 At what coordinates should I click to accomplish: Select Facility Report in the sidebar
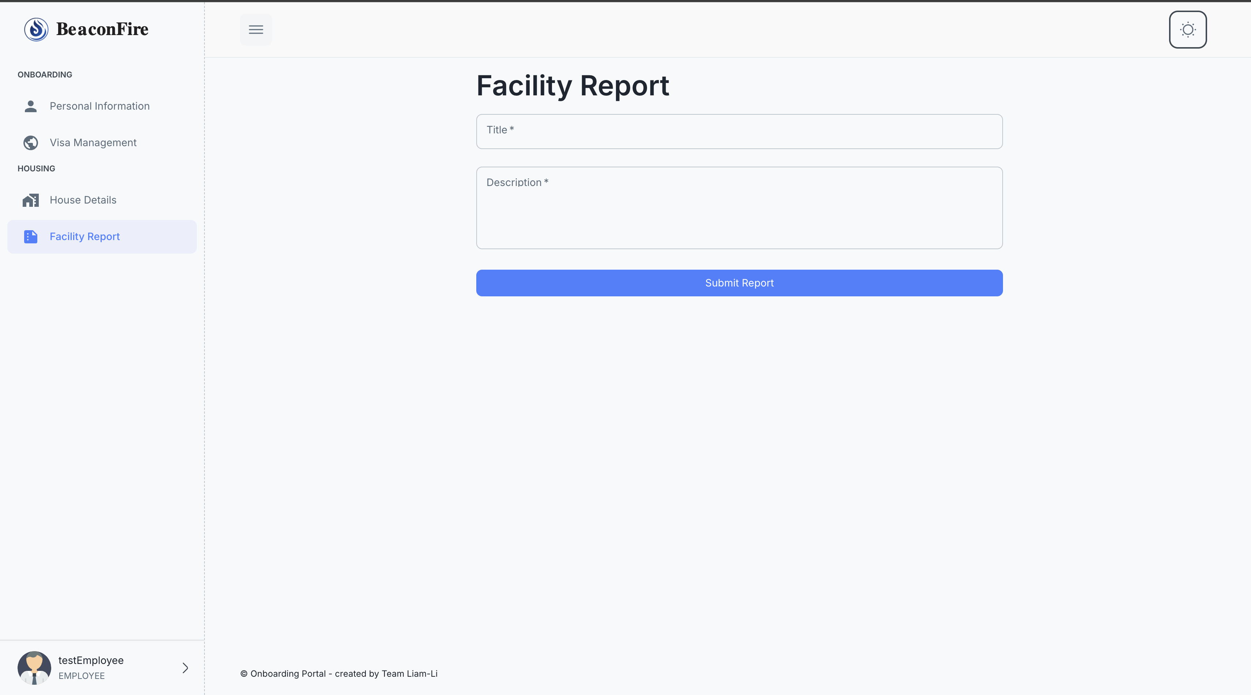click(x=84, y=237)
